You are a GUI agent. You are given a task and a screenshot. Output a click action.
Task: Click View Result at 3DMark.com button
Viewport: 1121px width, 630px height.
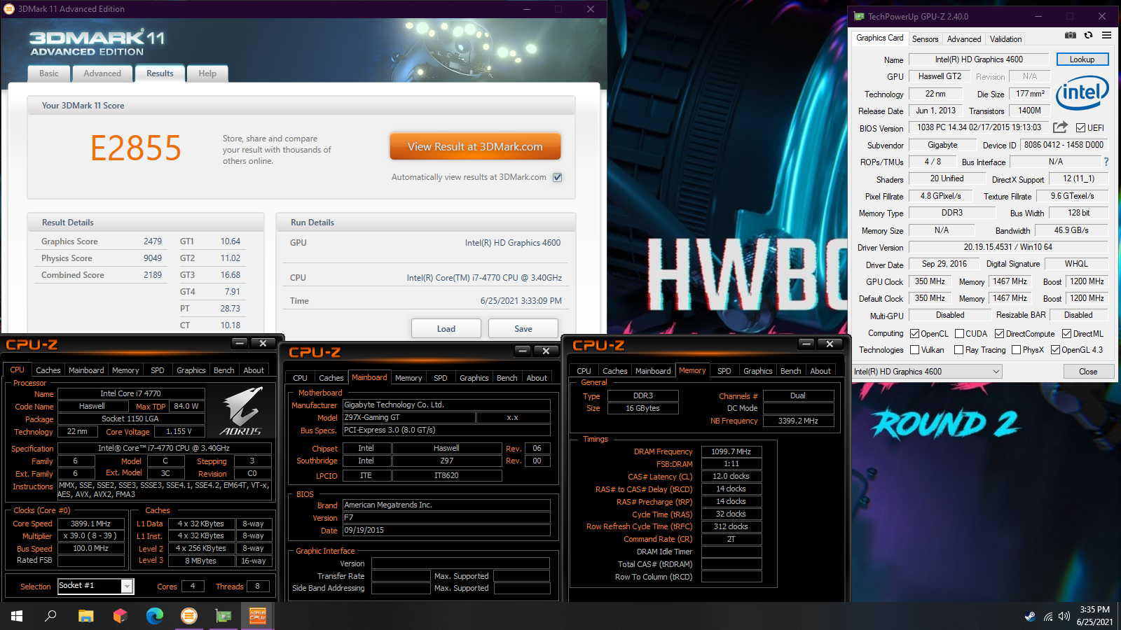[x=475, y=147]
